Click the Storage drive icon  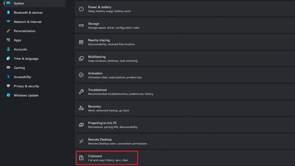click(x=81, y=25)
